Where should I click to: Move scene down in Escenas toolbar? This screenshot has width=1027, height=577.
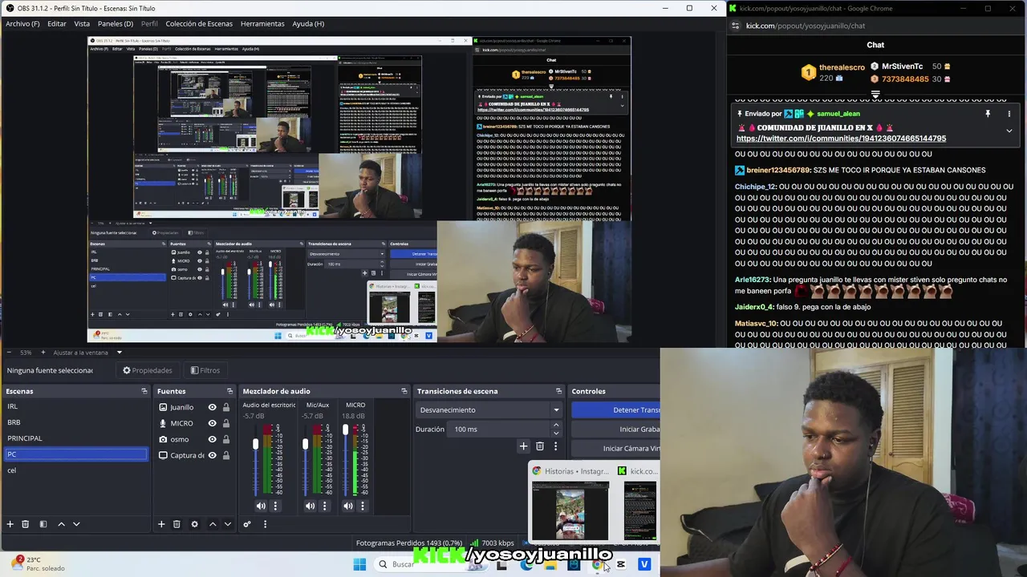pyautogui.click(x=76, y=524)
